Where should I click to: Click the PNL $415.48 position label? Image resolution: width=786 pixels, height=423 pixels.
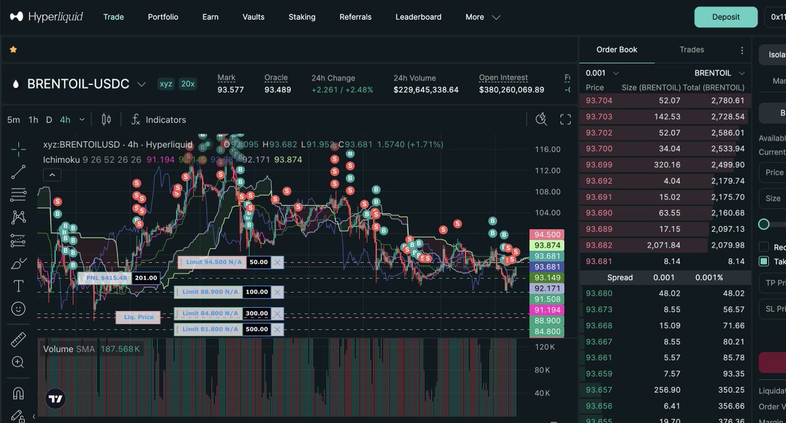[105, 278]
